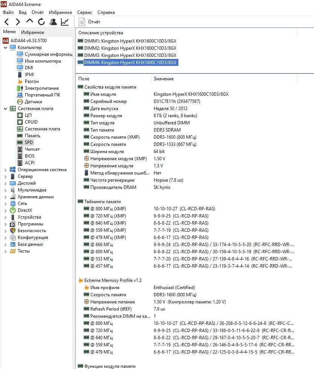Navigate up one level with up arrow icon

point(30,21)
